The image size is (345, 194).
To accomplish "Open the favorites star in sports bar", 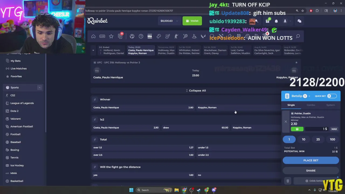I will pos(111,36).
